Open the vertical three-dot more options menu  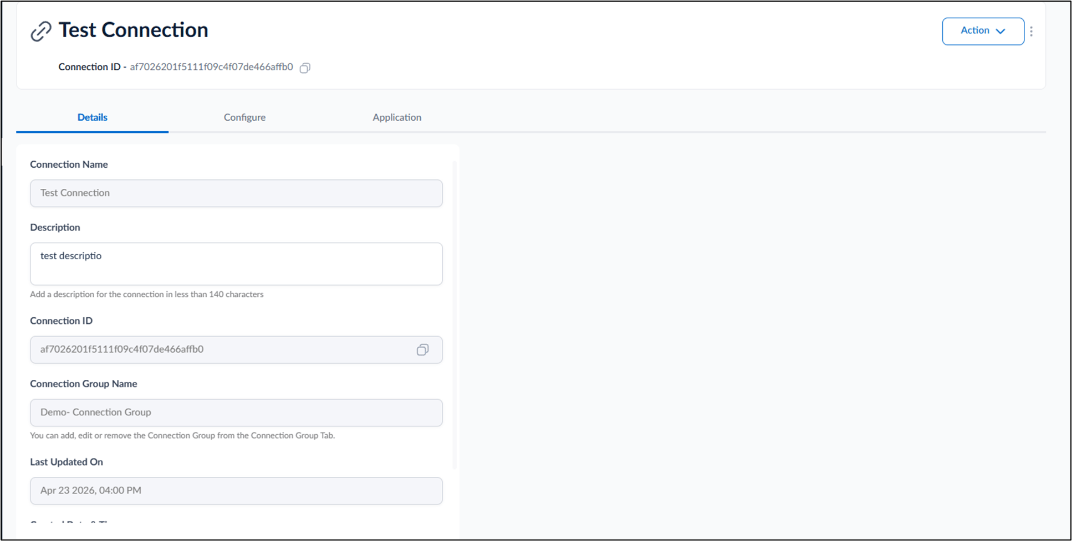[x=1031, y=31]
